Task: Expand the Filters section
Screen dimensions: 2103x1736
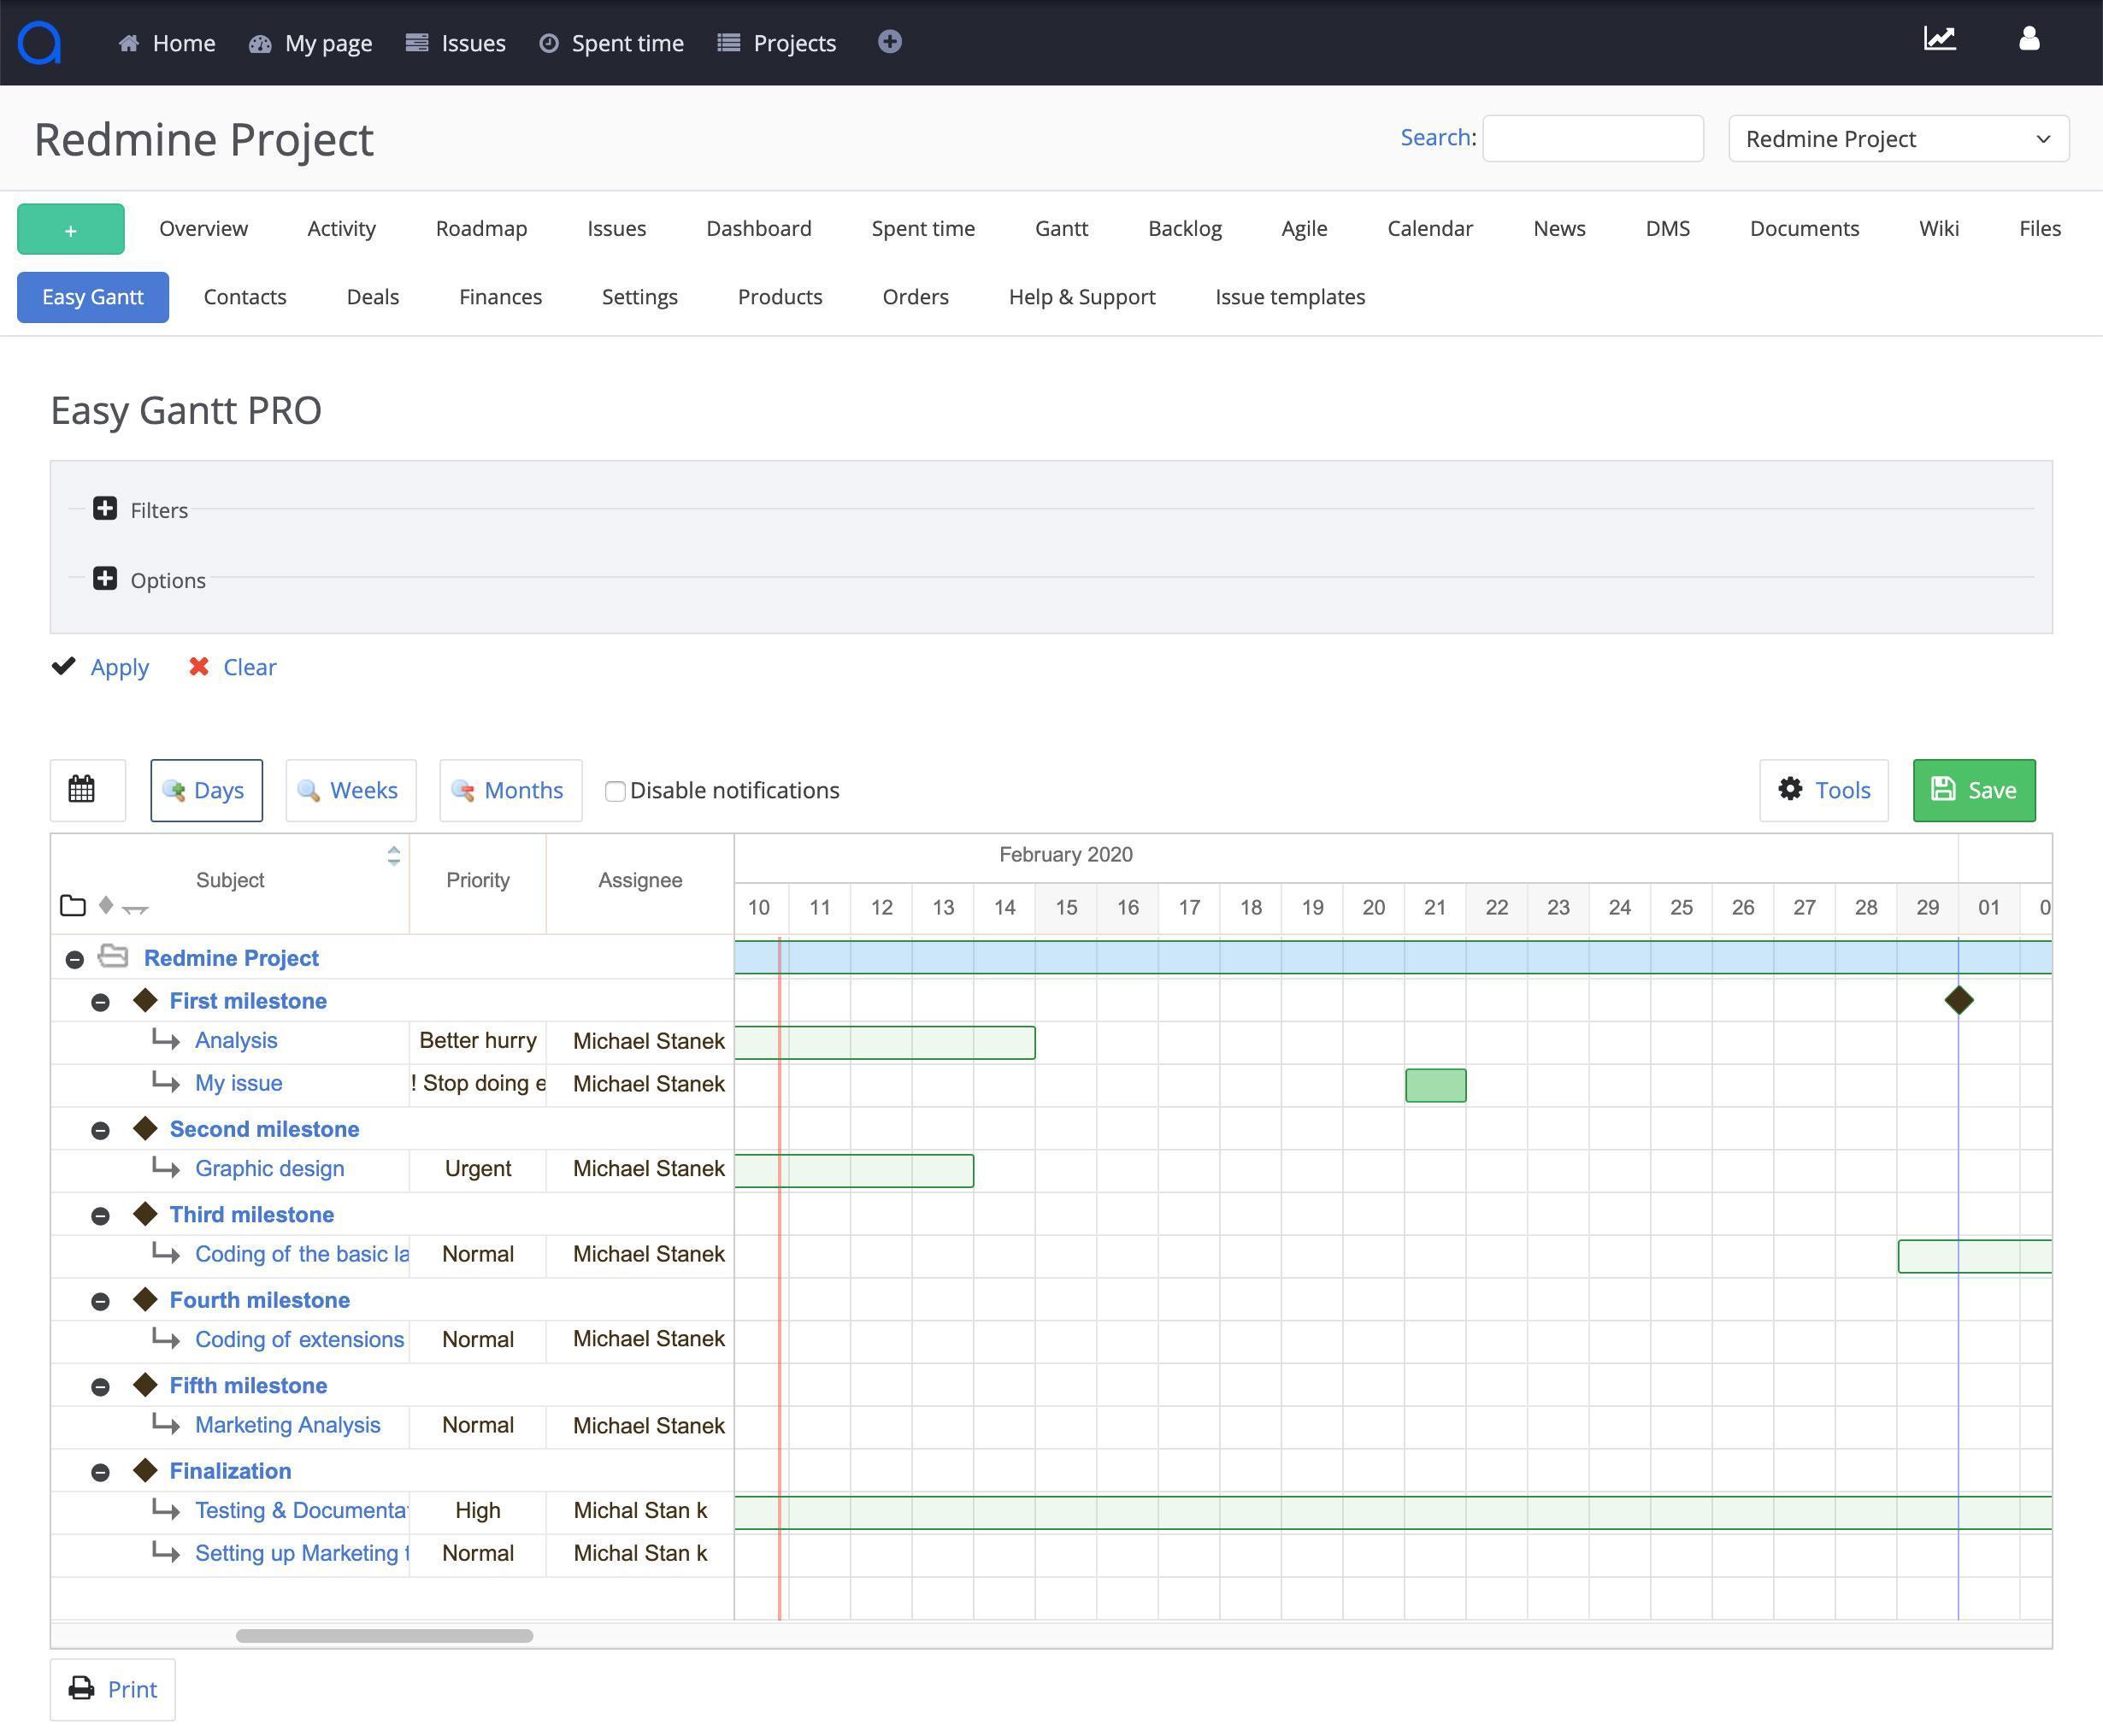Action: [x=105, y=509]
